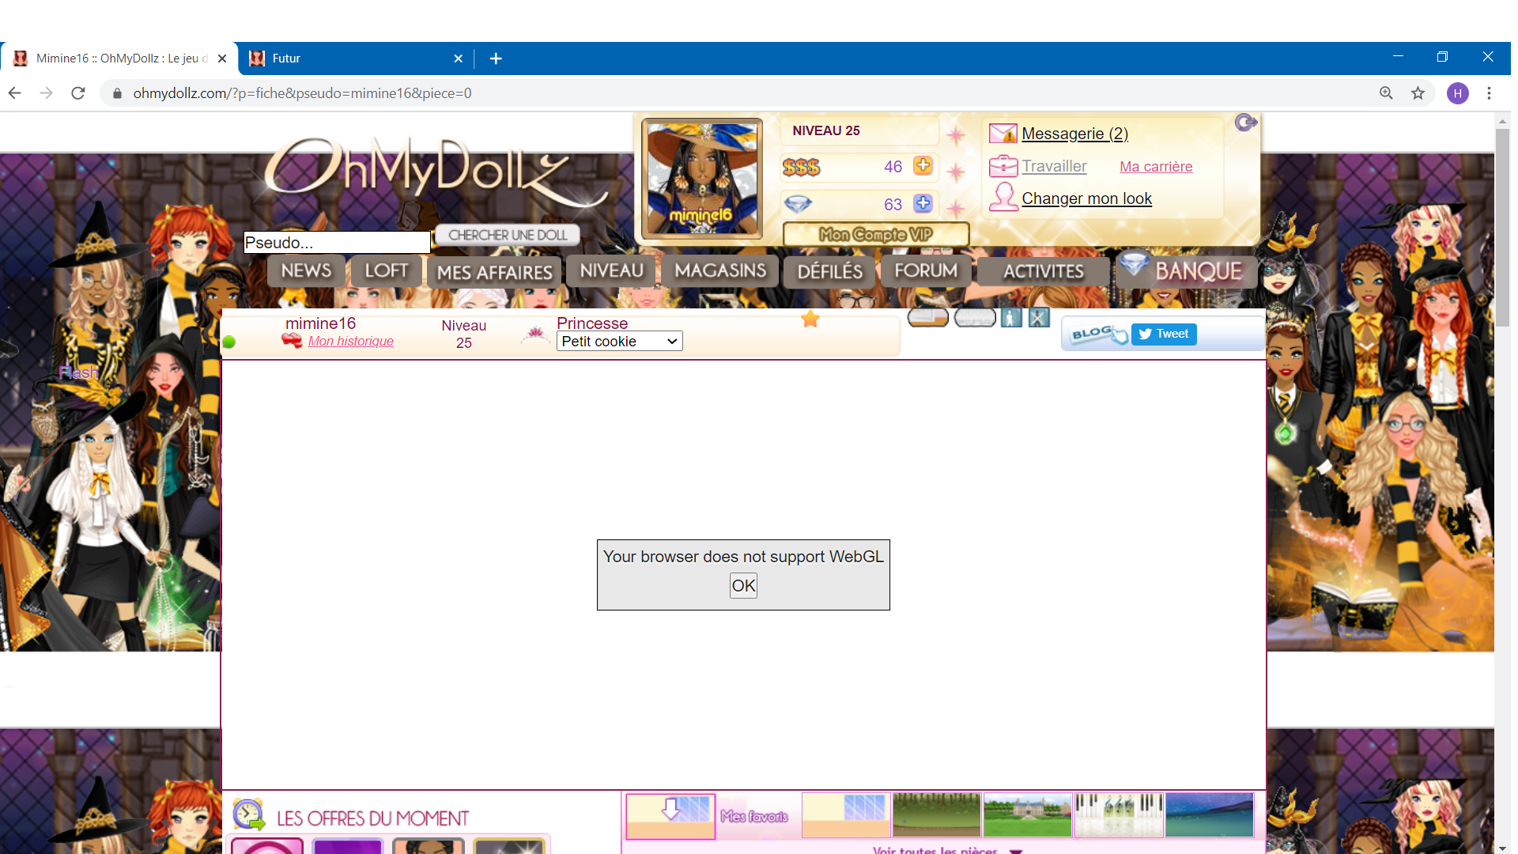Click the Twitter Tweet button
The width and height of the screenshot is (1518, 854).
click(1164, 334)
